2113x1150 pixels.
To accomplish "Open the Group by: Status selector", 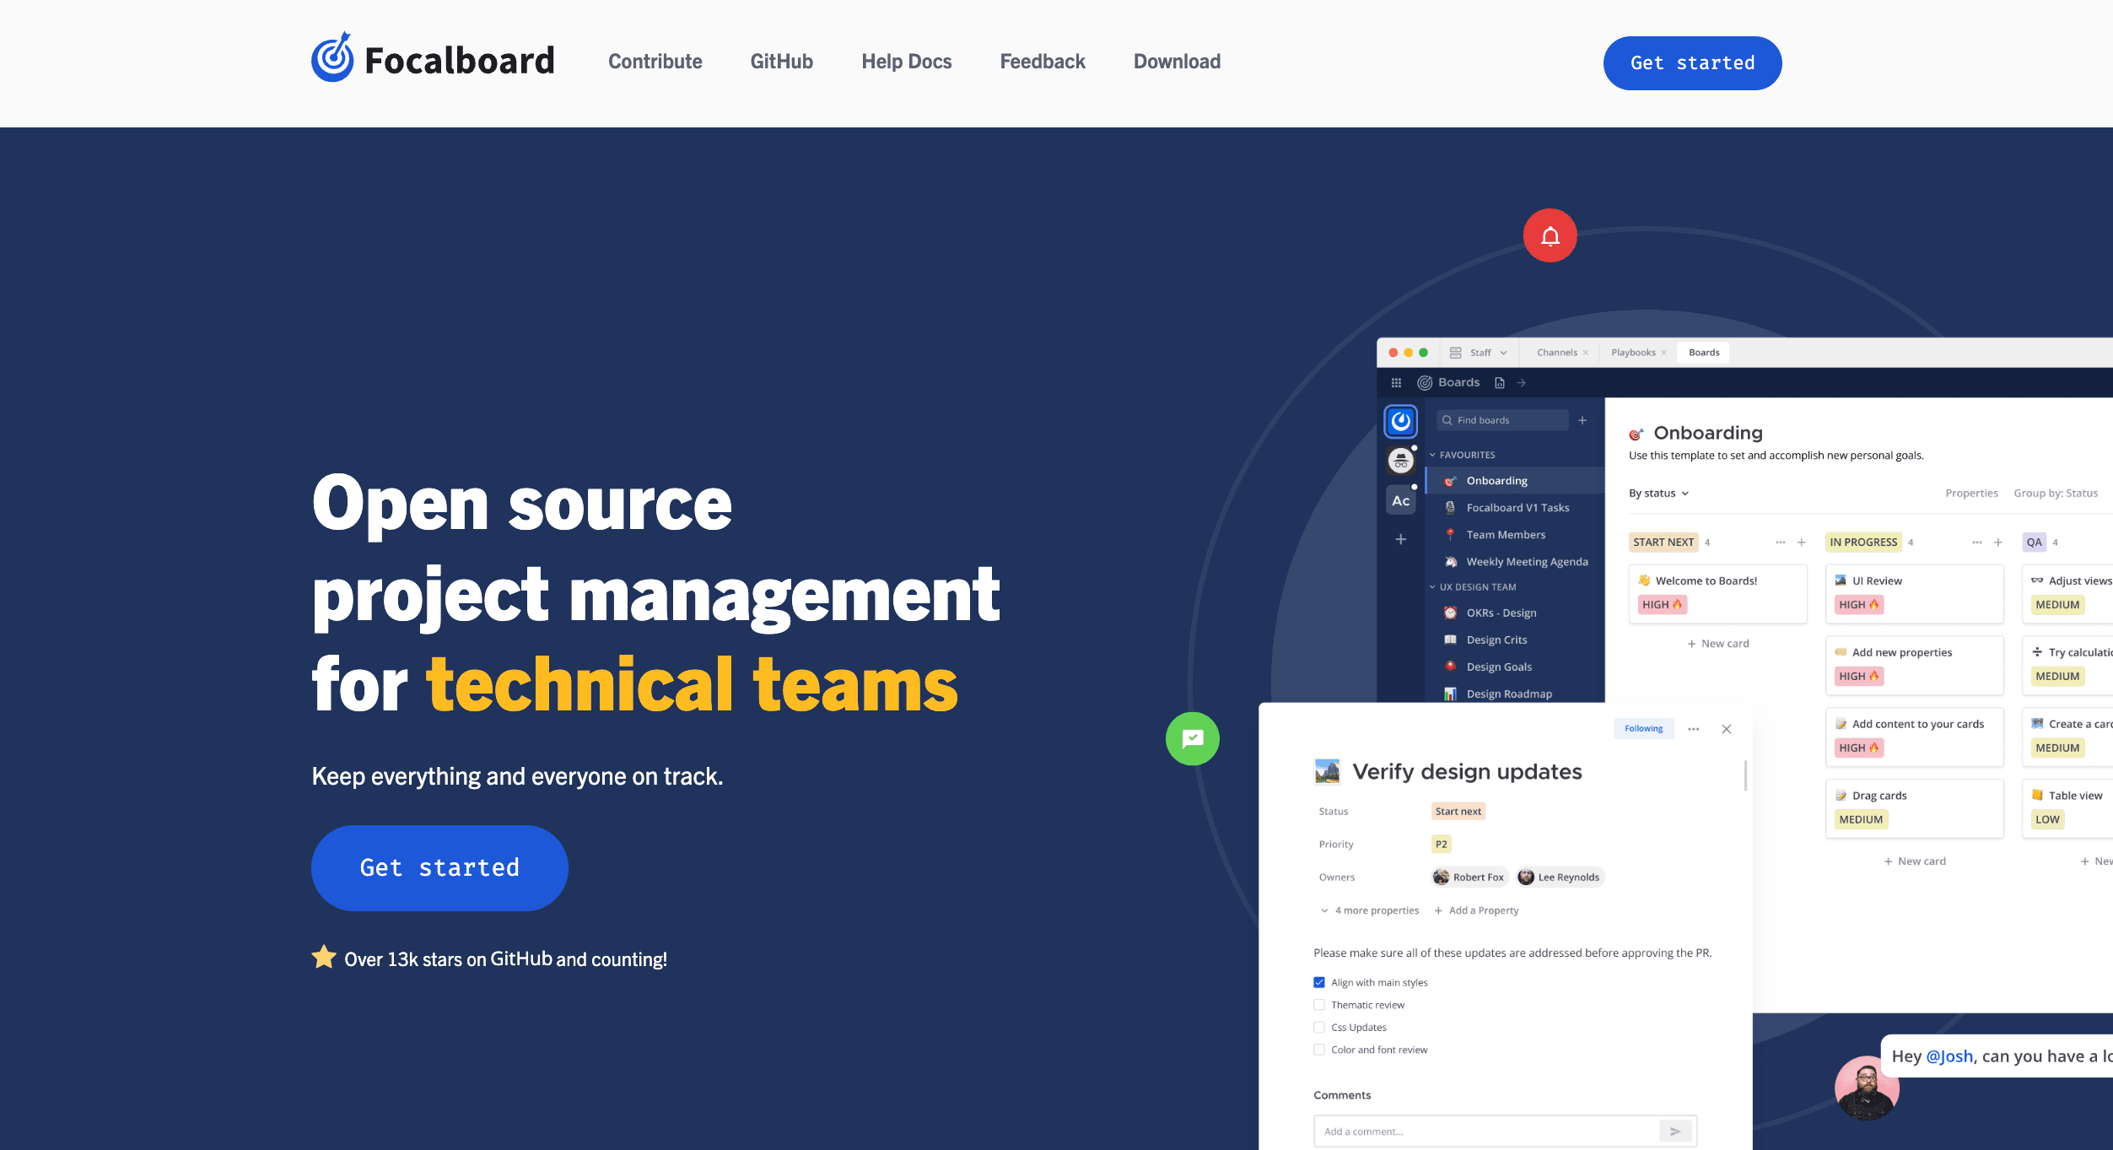I will point(2055,494).
